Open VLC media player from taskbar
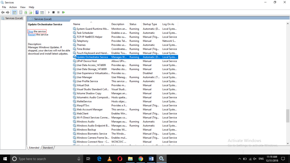This screenshot has height=163, width=290. (110, 159)
